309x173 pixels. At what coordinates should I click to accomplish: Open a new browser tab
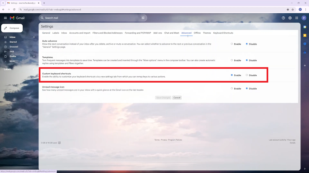coord(44,3)
